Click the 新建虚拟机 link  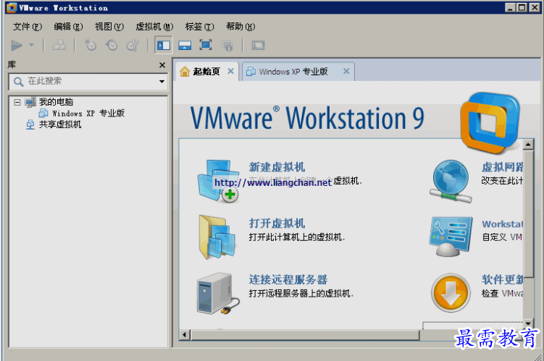pos(277,167)
